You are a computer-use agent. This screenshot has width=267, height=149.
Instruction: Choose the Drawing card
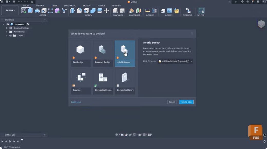click(81, 82)
